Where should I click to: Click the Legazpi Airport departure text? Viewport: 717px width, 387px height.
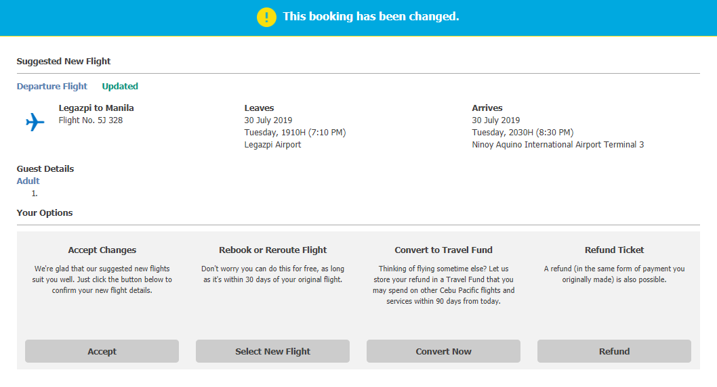pos(273,144)
